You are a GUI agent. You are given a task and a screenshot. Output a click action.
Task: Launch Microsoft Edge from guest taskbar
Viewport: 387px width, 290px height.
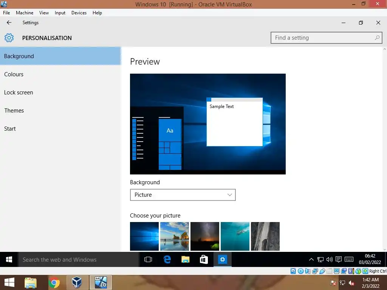click(x=167, y=259)
